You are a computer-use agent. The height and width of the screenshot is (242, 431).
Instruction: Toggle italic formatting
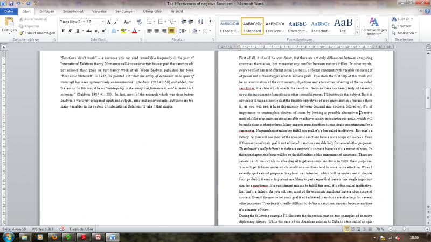70,31
